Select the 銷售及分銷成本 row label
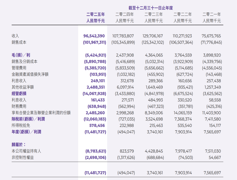 point(24,61)
